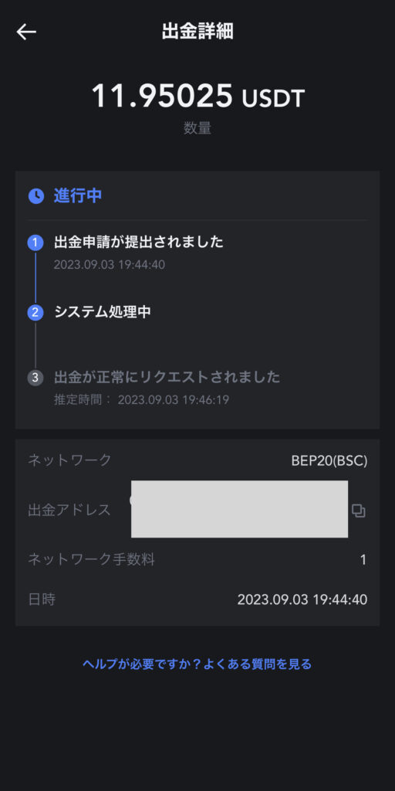Select step 2 circle marker

35,312
